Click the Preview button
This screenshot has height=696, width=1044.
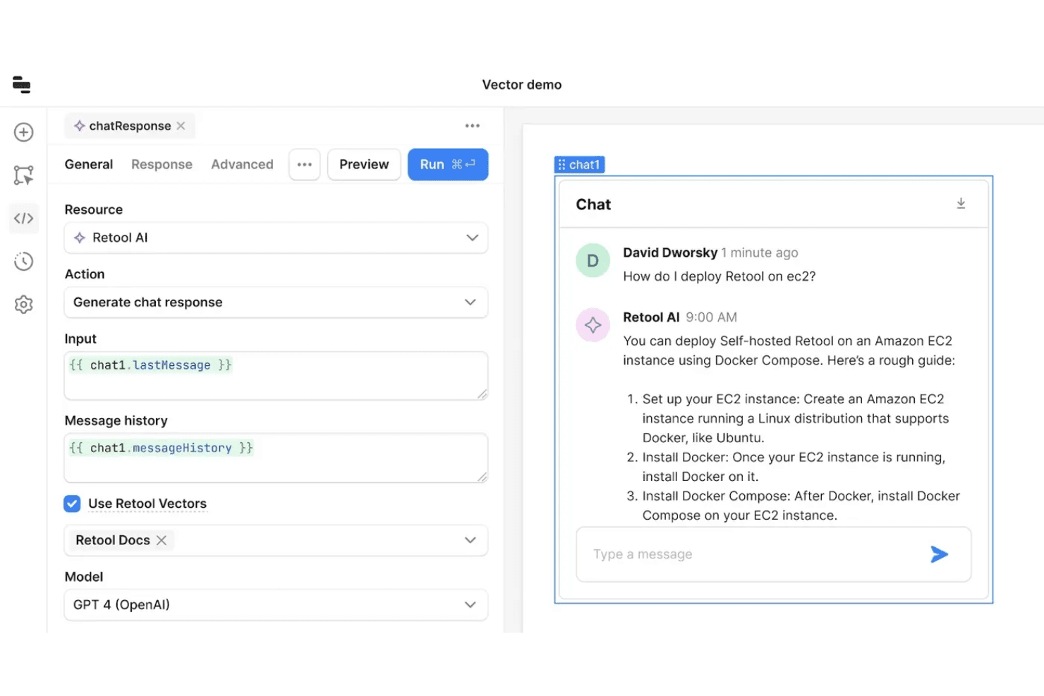click(364, 164)
